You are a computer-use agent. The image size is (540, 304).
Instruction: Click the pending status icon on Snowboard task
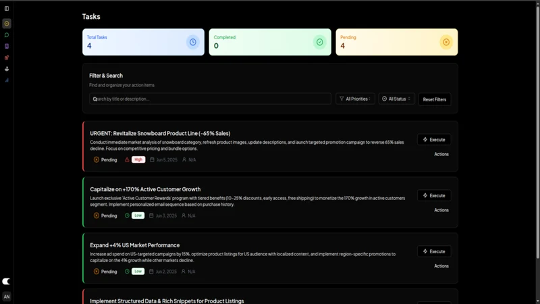pos(97,159)
